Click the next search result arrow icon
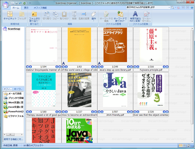Viewport: 195px width, 149px height. coord(187,8)
